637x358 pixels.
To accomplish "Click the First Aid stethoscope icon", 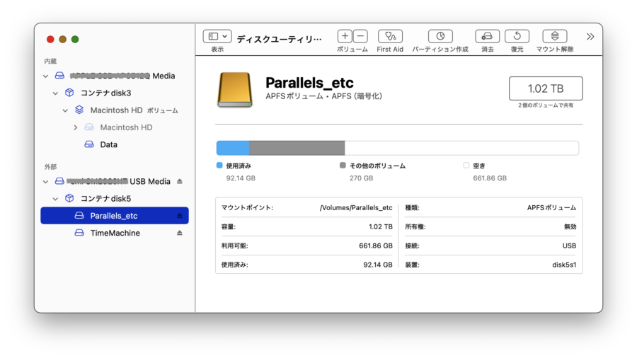I will click(x=390, y=36).
